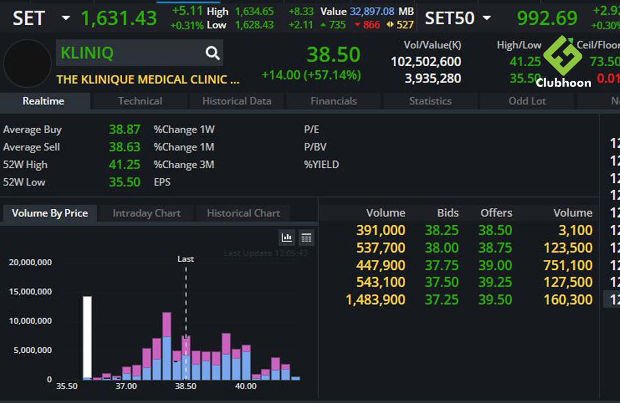Click the bid price 37.50
Image resolution: width=620 pixels, height=403 pixels.
[x=442, y=282]
